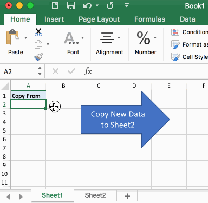
Task: Click the formula bar cancel X
Action: (55, 71)
